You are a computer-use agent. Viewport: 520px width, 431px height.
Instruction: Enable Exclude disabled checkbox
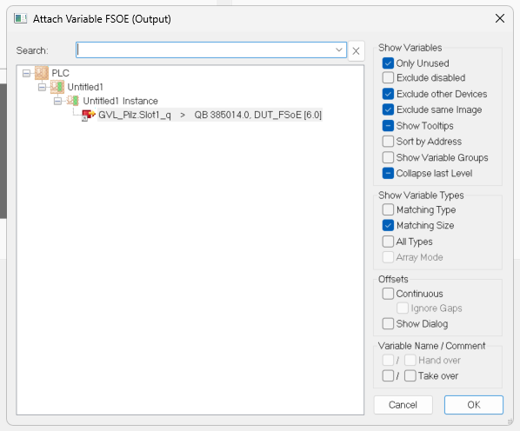click(388, 77)
